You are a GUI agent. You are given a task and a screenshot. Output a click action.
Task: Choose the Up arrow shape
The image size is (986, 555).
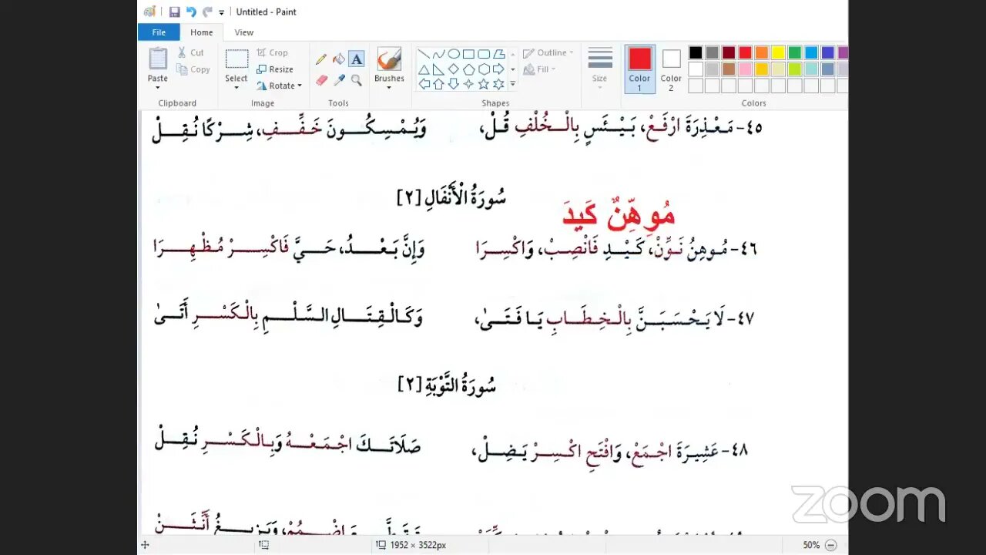click(x=438, y=84)
